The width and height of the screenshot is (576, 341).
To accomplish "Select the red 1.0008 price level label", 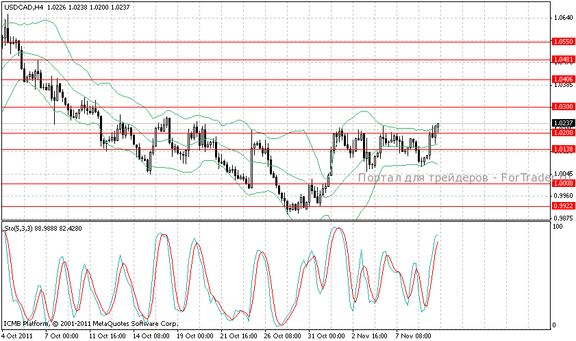I will (x=563, y=184).
